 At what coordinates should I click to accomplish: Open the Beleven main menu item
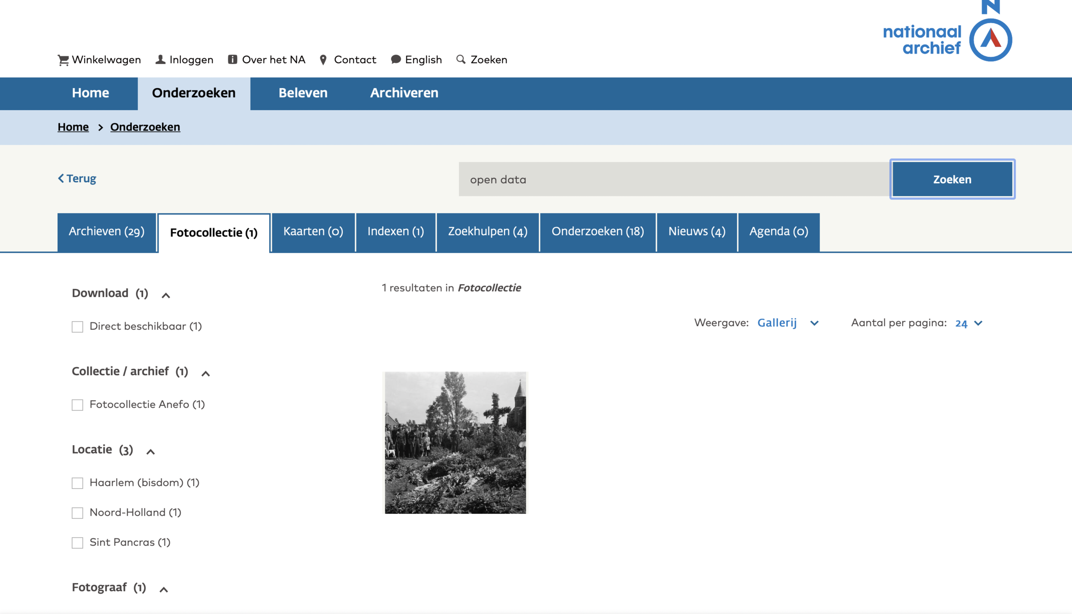point(303,93)
